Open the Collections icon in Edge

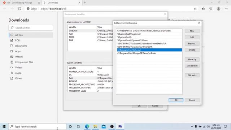coord(211,9)
